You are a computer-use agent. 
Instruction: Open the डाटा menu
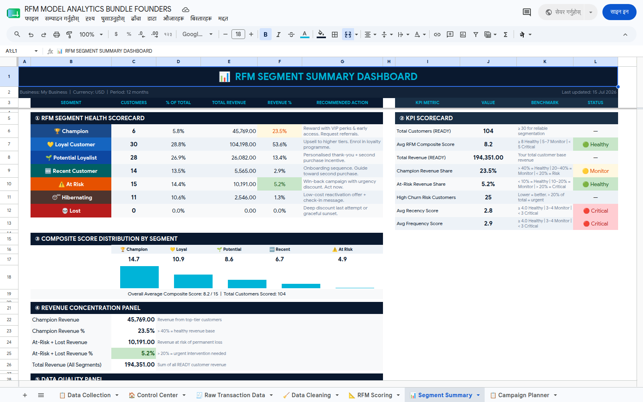[x=152, y=18]
